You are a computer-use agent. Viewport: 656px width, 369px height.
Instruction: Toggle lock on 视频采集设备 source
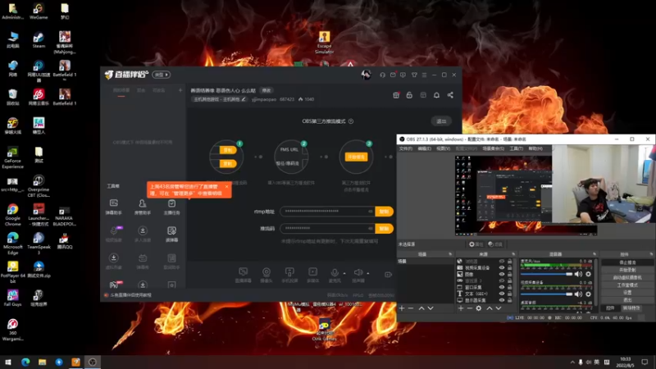pos(509,268)
